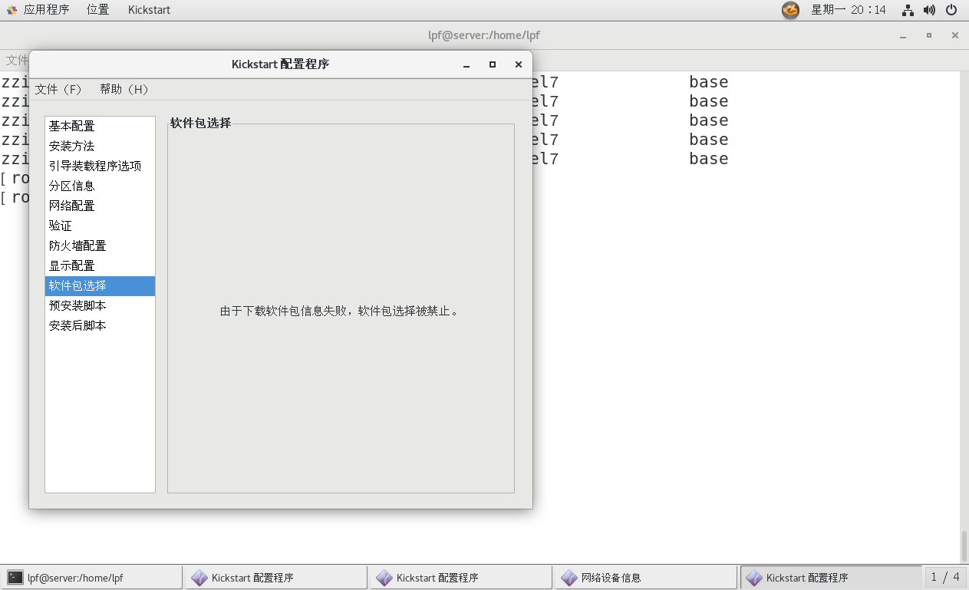Open the Kickstart app menu in top panel
This screenshot has height=590, width=969.
point(149,10)
